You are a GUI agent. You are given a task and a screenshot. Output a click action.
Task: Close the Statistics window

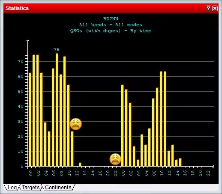point(215,8)
